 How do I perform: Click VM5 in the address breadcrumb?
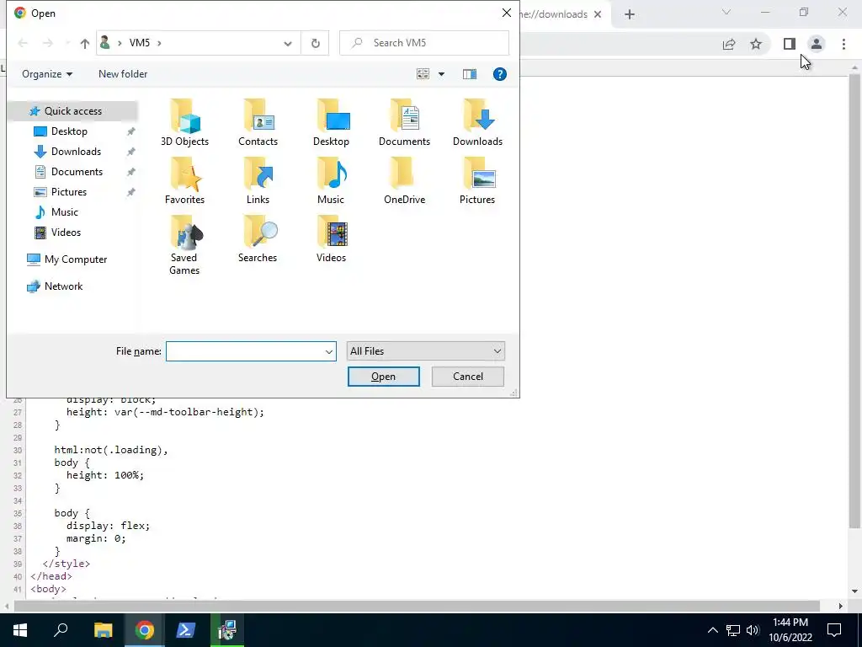pyautogui.click(x=140, y=43)
